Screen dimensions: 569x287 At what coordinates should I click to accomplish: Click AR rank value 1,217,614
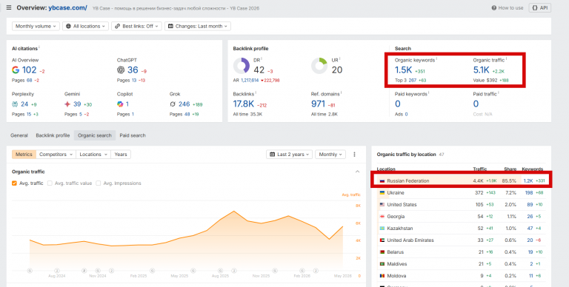250,80
